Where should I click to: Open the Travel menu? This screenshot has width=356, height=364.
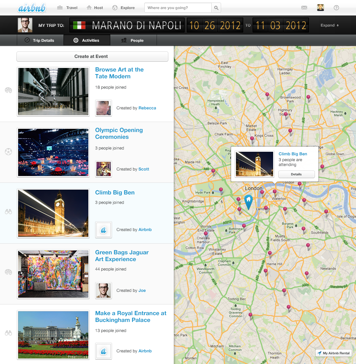[x=67, y=8]
